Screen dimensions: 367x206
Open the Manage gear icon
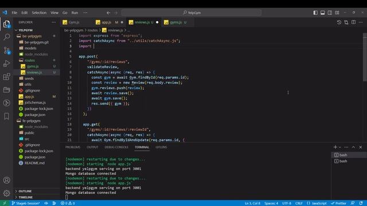[x=6, y=193]
